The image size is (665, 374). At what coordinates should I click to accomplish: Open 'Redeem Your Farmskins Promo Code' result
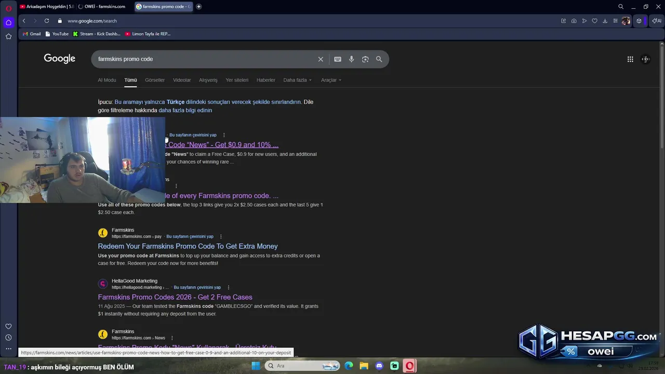click(188, 246)
